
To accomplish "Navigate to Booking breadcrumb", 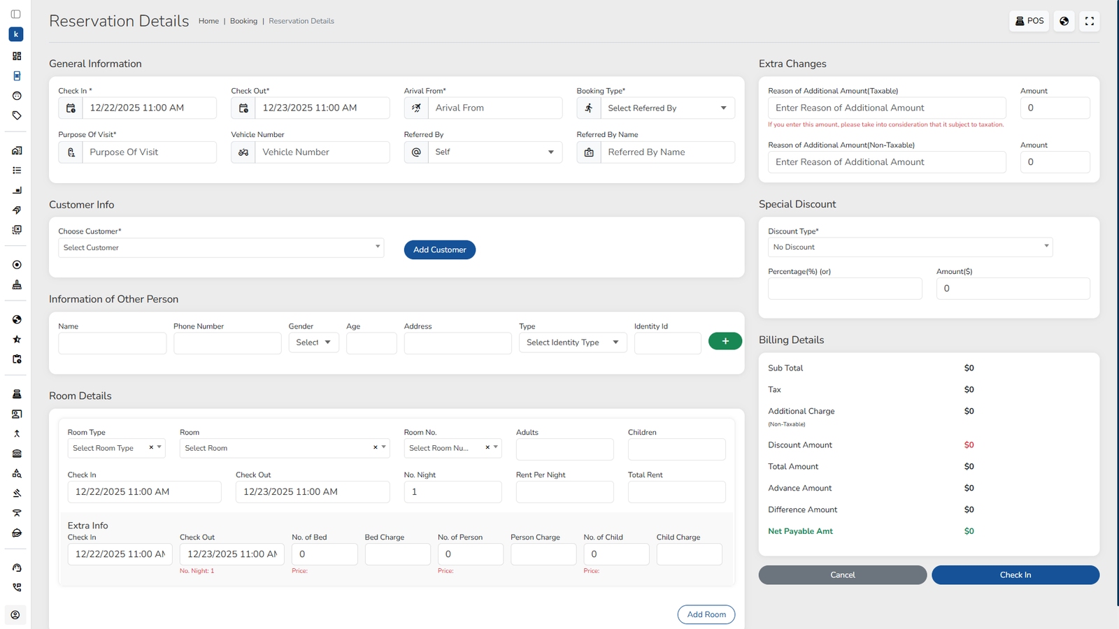I will coord(243,21).
